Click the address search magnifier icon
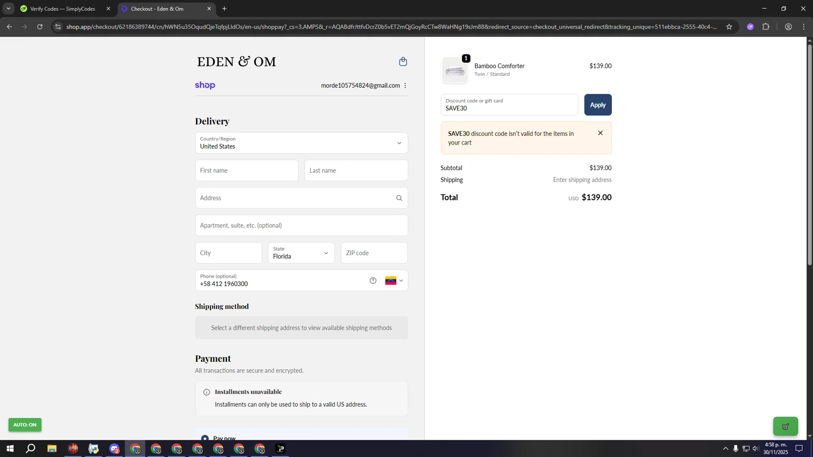 click(399, 198)
